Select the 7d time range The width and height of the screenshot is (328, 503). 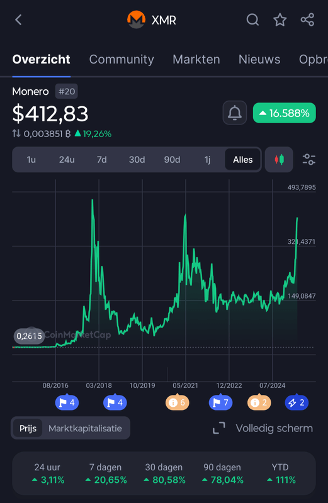(x=101, y=160)
